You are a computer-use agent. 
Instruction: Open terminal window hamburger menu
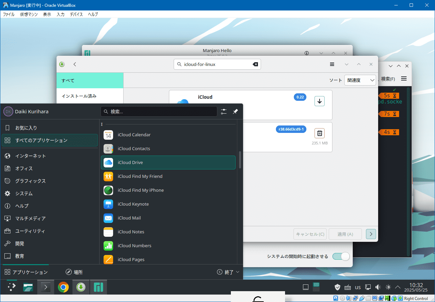click(x=404, y=78)
